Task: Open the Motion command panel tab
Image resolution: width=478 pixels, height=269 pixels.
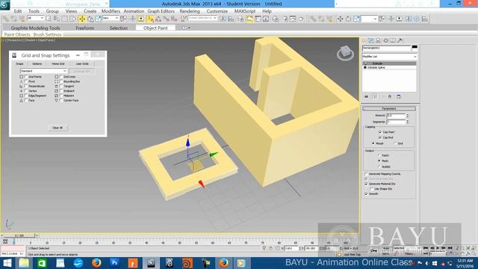Action: click(x=385, y=40)
